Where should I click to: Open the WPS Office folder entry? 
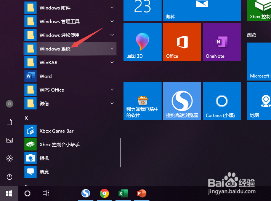pyautogui.click(x=70, y=90)
